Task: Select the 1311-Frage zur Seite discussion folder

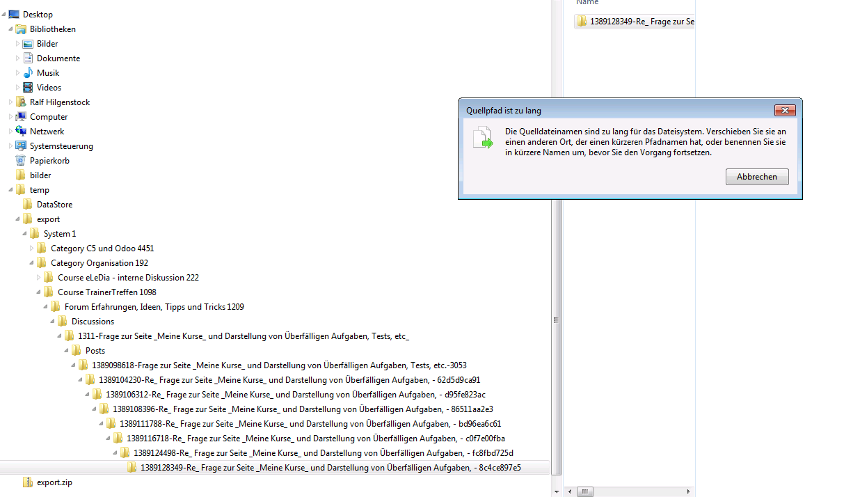Action: (244, 336)
